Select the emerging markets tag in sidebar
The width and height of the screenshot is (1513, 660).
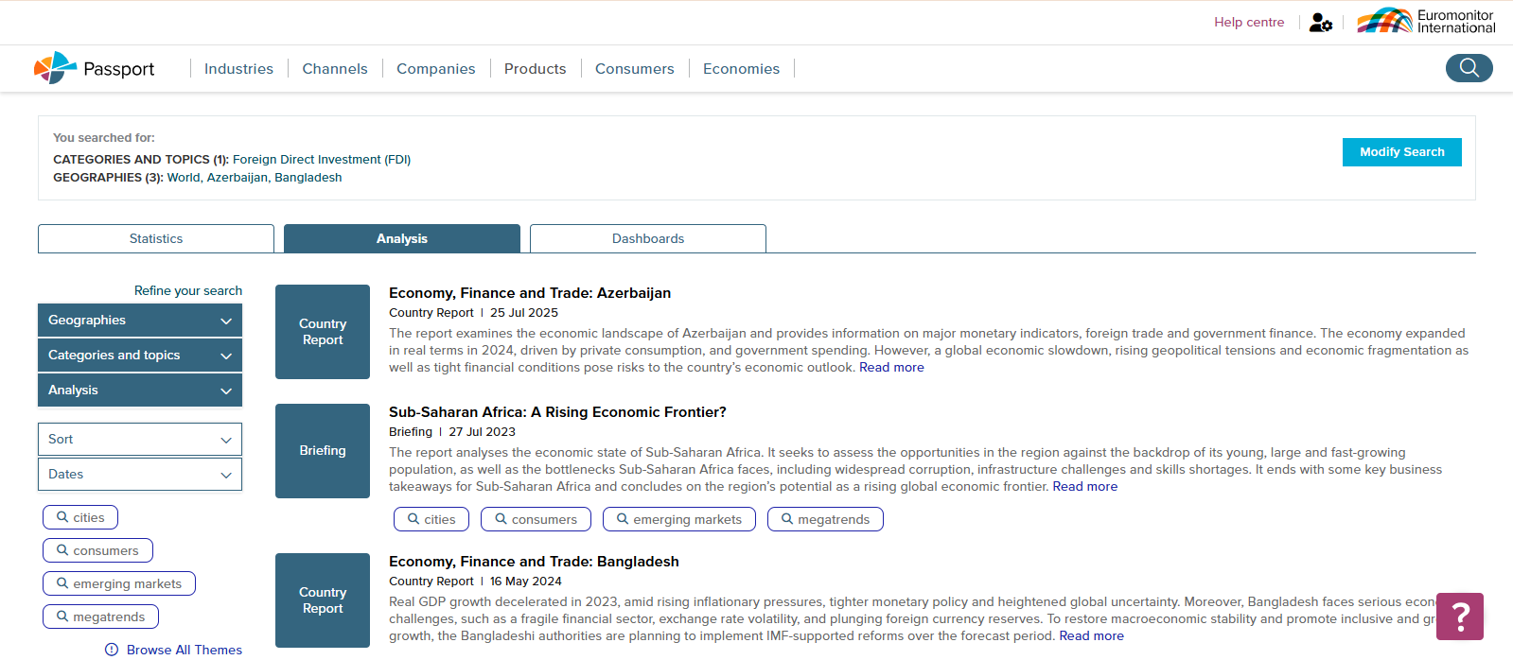tap(119, 584)
